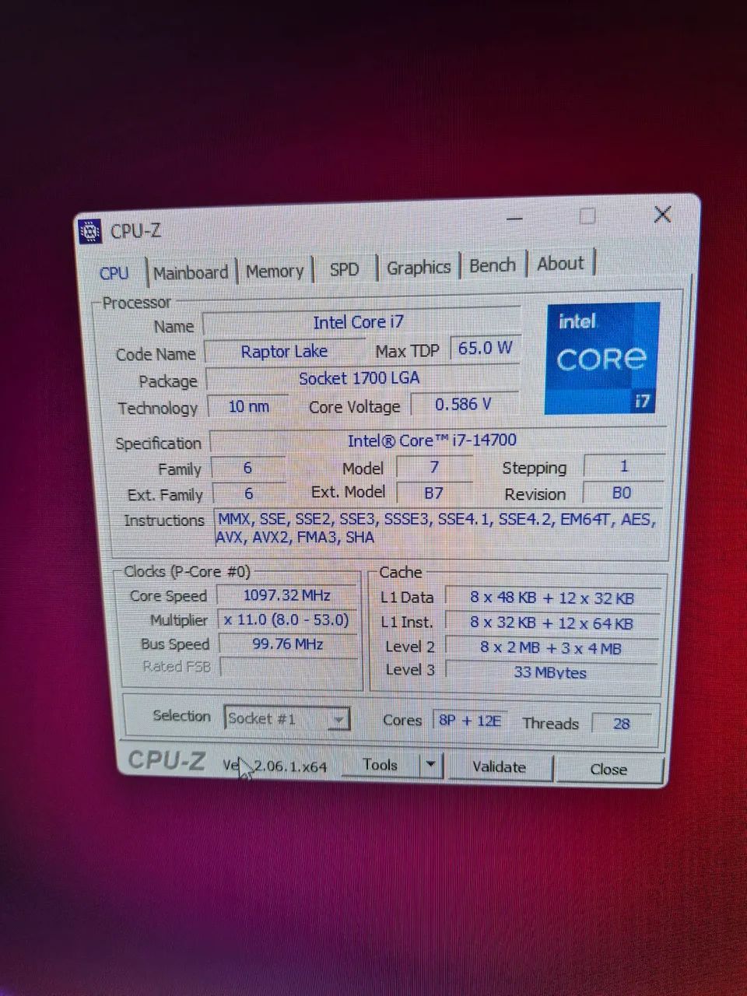Image resolution: width=747 pixels, height=996 pixels.
Task: Click the L1 Inst. cache value
Action: [x=552, y=623]
